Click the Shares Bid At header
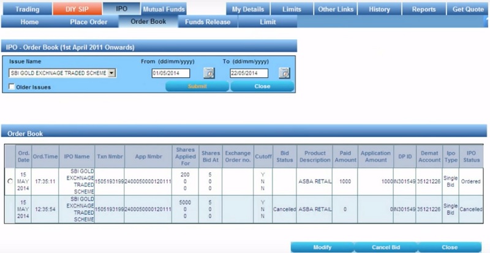Image resolution: width=490 pixels, height=253 pixels. [211, 156]
